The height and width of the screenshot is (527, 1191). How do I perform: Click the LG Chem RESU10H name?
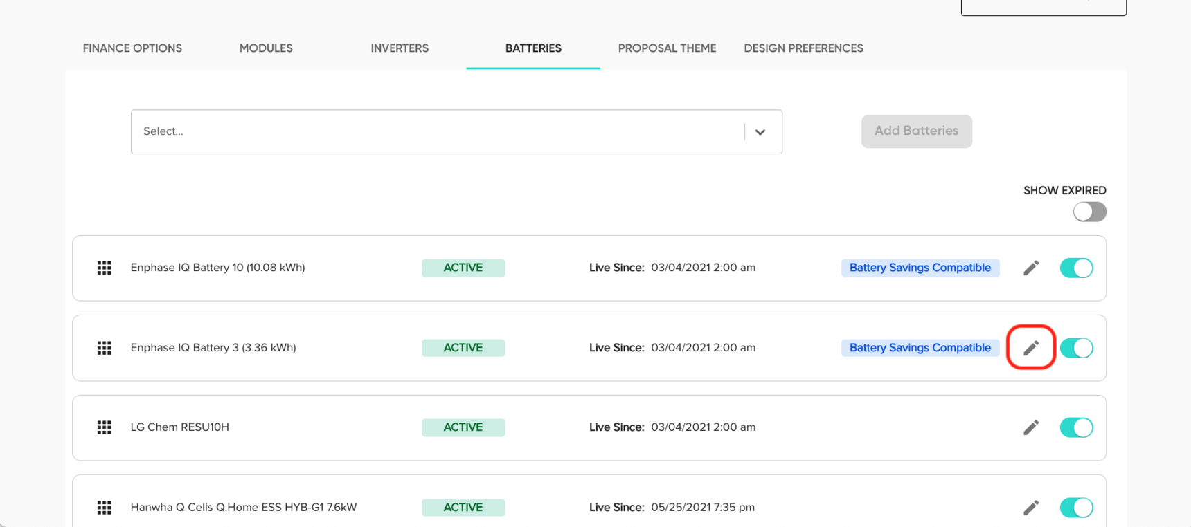(179, 427)
